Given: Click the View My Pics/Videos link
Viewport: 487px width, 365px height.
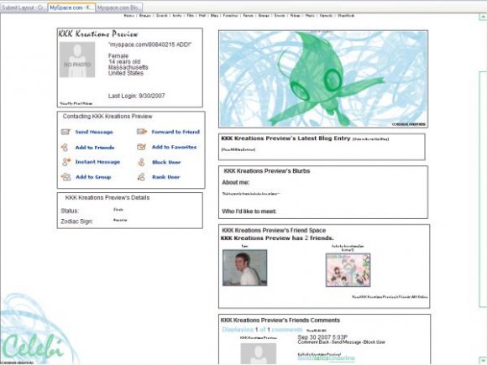Looking at the screenshot, I should pos(76,104).
